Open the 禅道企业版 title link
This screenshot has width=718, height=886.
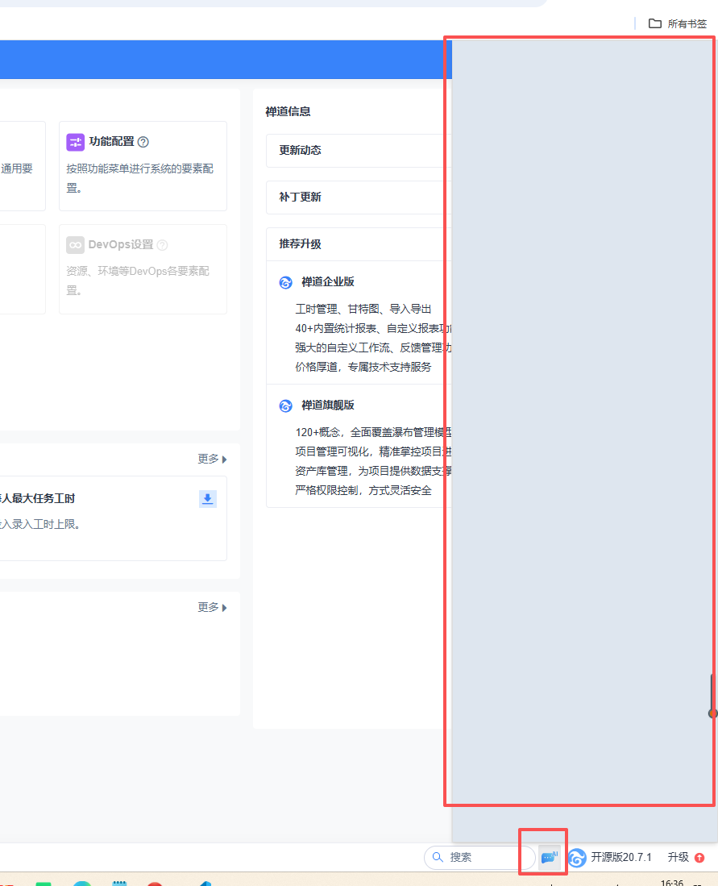(x=328, y=281)
